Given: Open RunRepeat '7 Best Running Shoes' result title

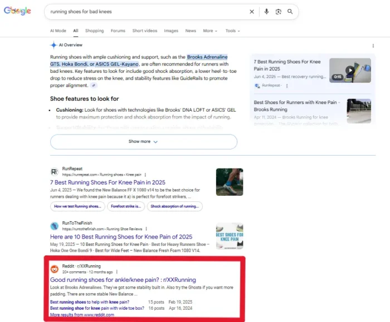Looking at the screenshot, I should point(108,182).
